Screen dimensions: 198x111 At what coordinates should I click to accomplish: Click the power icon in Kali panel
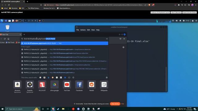[x=196, y=21]
